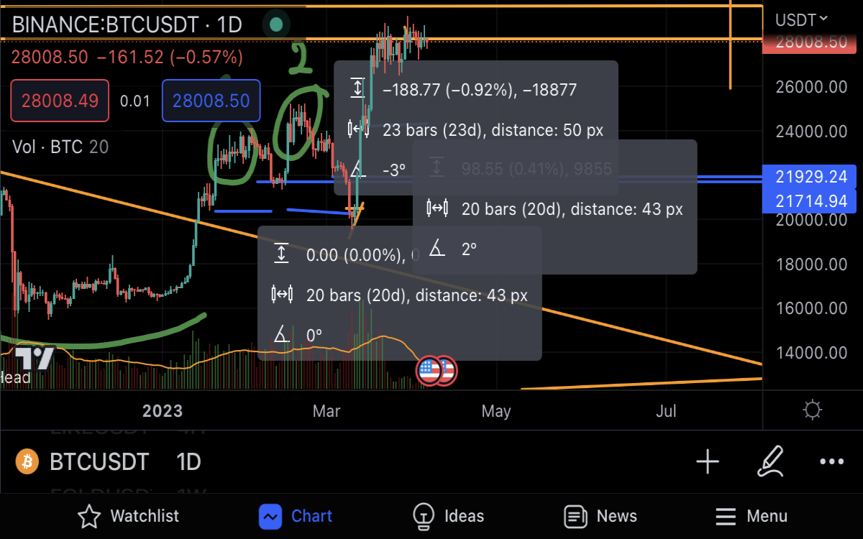Click the 2° angle readout
This screenshot has width=863, height=539.
(x=470, y=249)
